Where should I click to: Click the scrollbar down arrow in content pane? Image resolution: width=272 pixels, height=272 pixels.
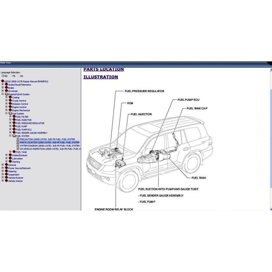271,209
